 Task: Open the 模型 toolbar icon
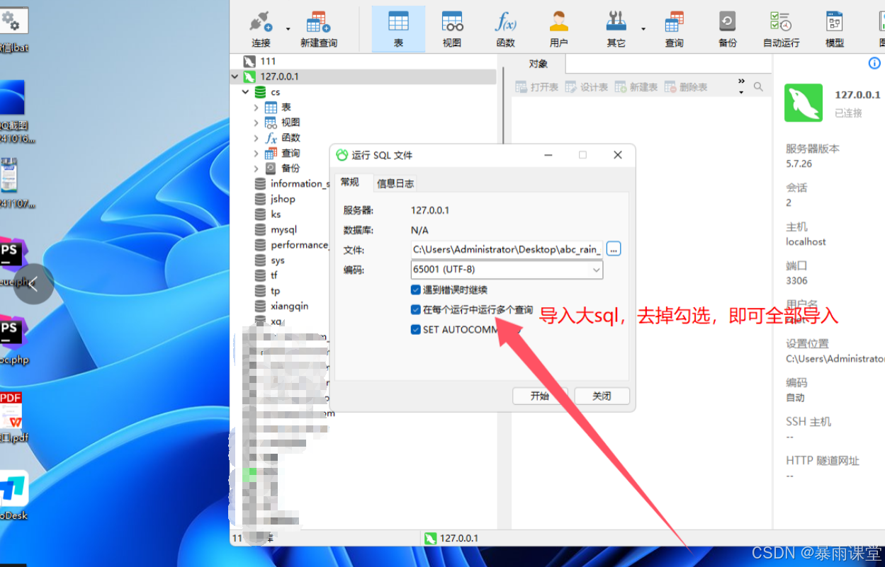[835, 29]
